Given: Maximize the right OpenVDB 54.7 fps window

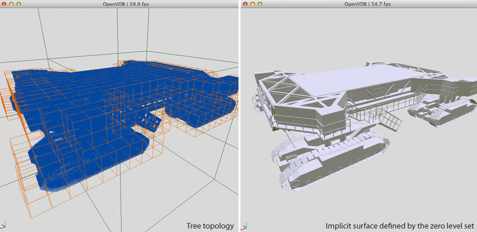Looking at the screenshot, I should point(261,4).
